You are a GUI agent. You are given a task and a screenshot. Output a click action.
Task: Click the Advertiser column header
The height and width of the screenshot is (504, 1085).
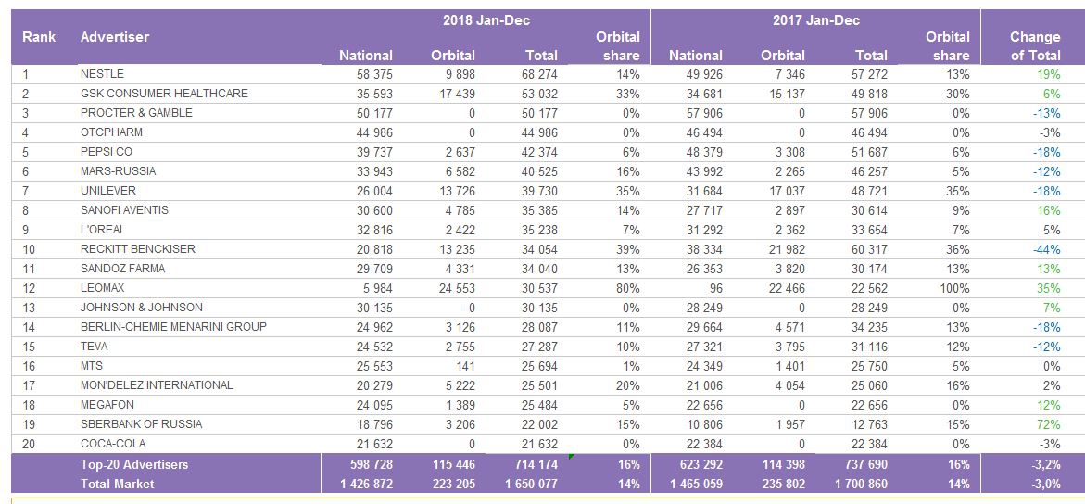115,37
